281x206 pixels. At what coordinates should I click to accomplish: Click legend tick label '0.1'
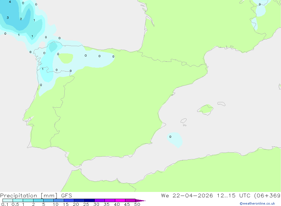[x=5, y=204]
